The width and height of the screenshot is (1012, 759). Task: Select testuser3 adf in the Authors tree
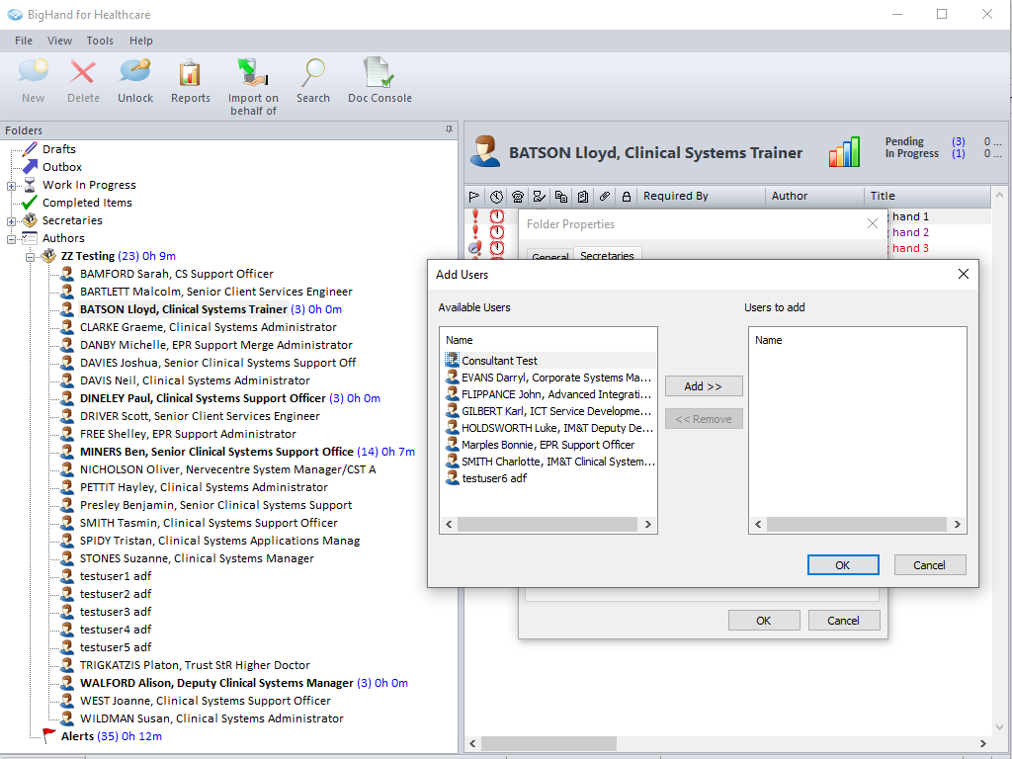click(115, 611)
